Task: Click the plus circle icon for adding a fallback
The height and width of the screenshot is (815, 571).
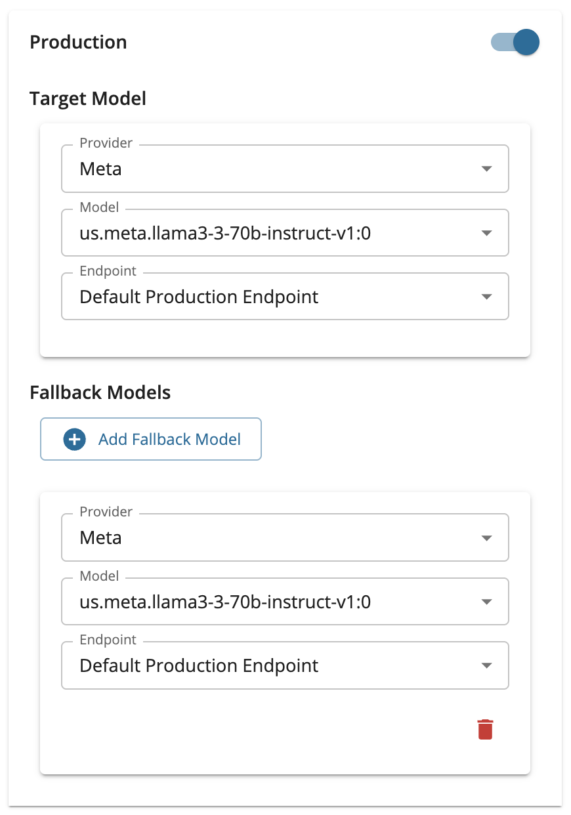Action: (x=75, y=439)
